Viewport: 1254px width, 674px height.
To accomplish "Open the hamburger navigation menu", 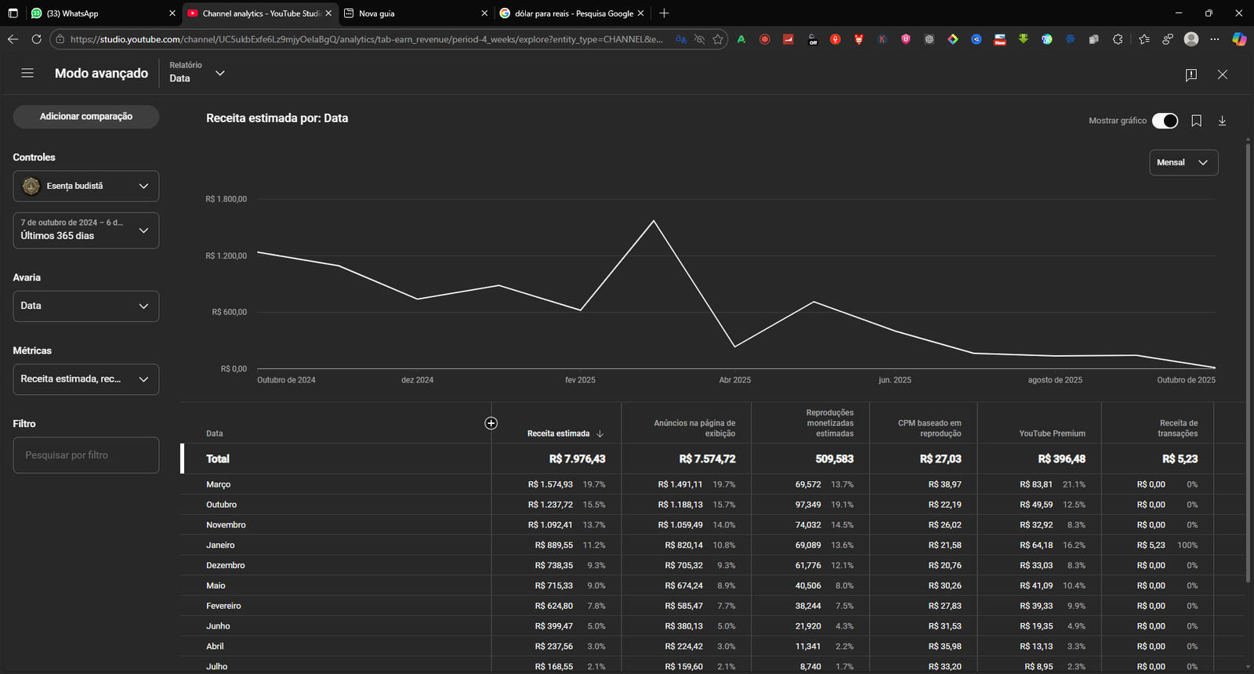I will 27,73.
